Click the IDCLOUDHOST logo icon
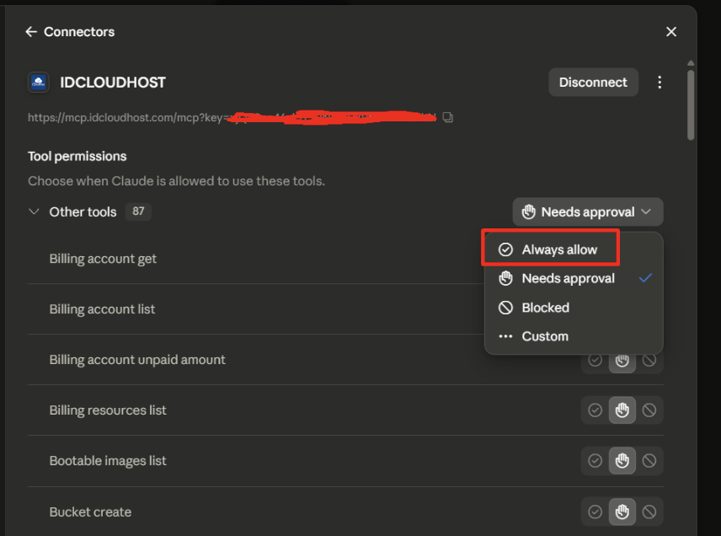Image resolution: width=721 pixels, height=536 pixels. tap(39, 83)
